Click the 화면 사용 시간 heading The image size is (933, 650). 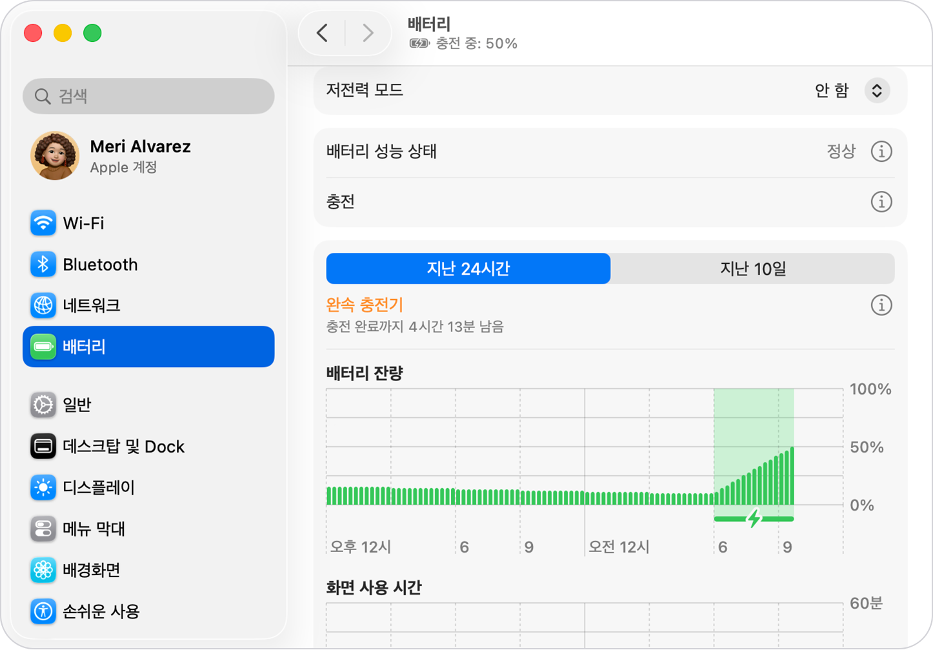click(374, 587)
